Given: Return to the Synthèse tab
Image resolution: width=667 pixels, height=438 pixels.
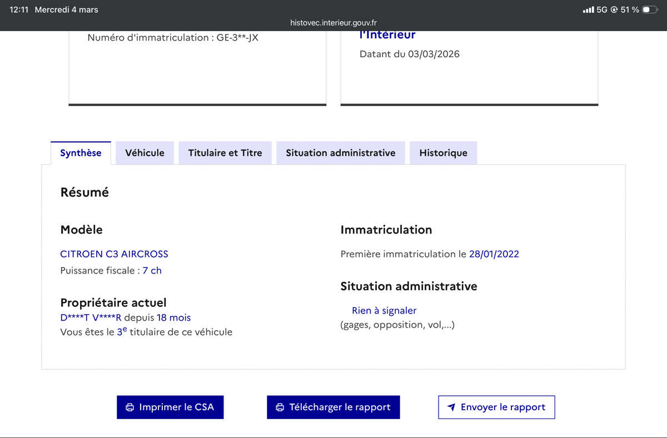Looking at the screenshot, I should [81, 152].
